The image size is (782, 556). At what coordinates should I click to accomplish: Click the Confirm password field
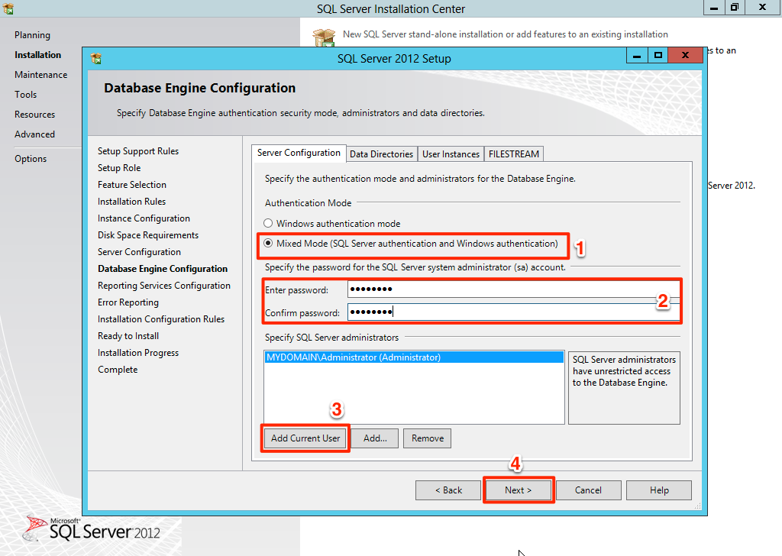pyautogui.click(x=513, y=312)
